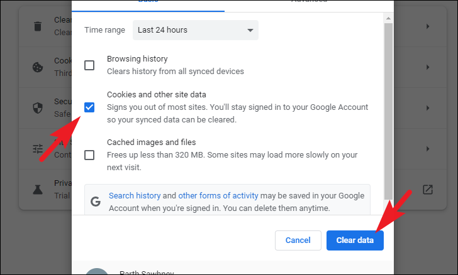The height and width of the screenshot is (275, 458).
Task: Expand the Security row chevron
Action: [x=428, y=108]
